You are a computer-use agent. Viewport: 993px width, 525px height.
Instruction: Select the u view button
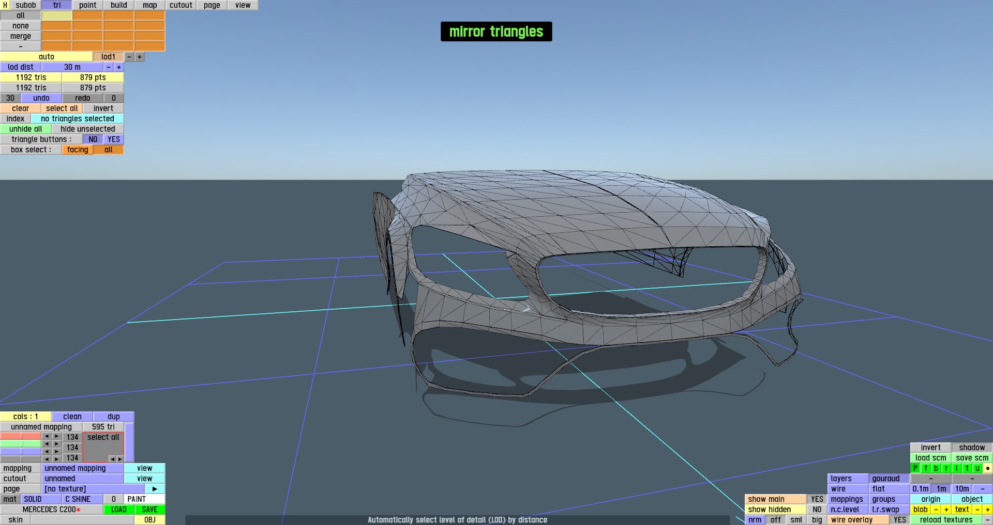click(977, 468)
